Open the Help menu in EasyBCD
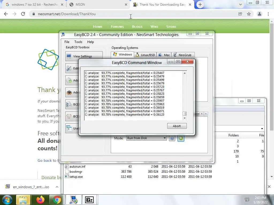Image resolution: width=274 pixels, height=205 pixels. coord(90,42)
